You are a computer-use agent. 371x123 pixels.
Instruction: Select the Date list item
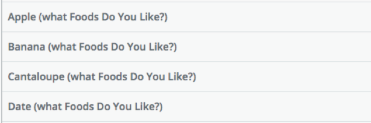186,106
